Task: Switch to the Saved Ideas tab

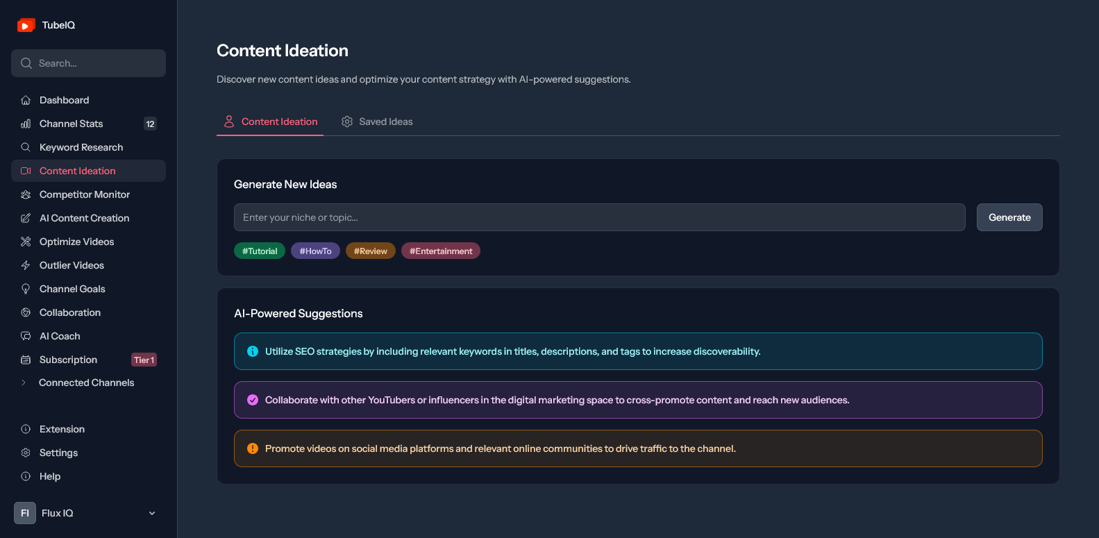Action: click(x=377, y=121)
